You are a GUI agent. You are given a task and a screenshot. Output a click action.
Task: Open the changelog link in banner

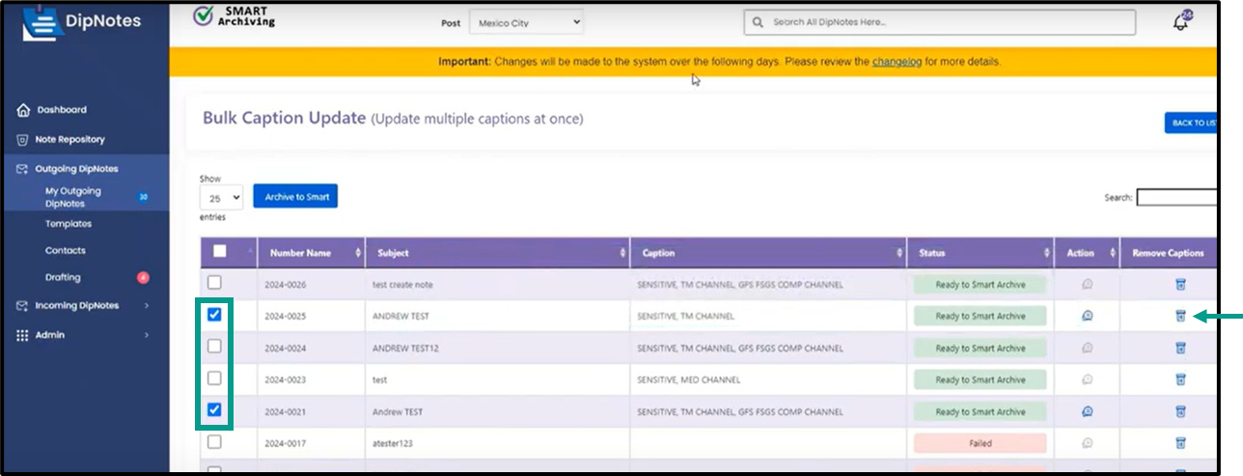tap(897, 62)
